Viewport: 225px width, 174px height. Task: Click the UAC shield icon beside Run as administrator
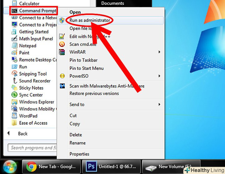click(x=62, y=20)
